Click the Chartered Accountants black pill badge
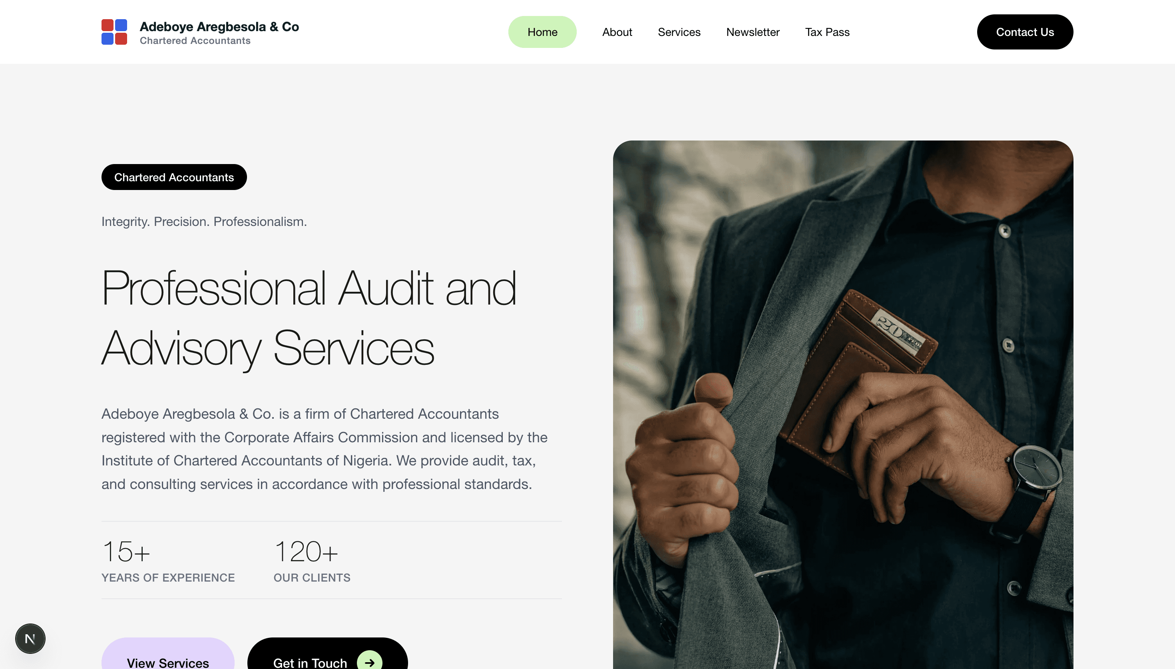 [174, 177]
